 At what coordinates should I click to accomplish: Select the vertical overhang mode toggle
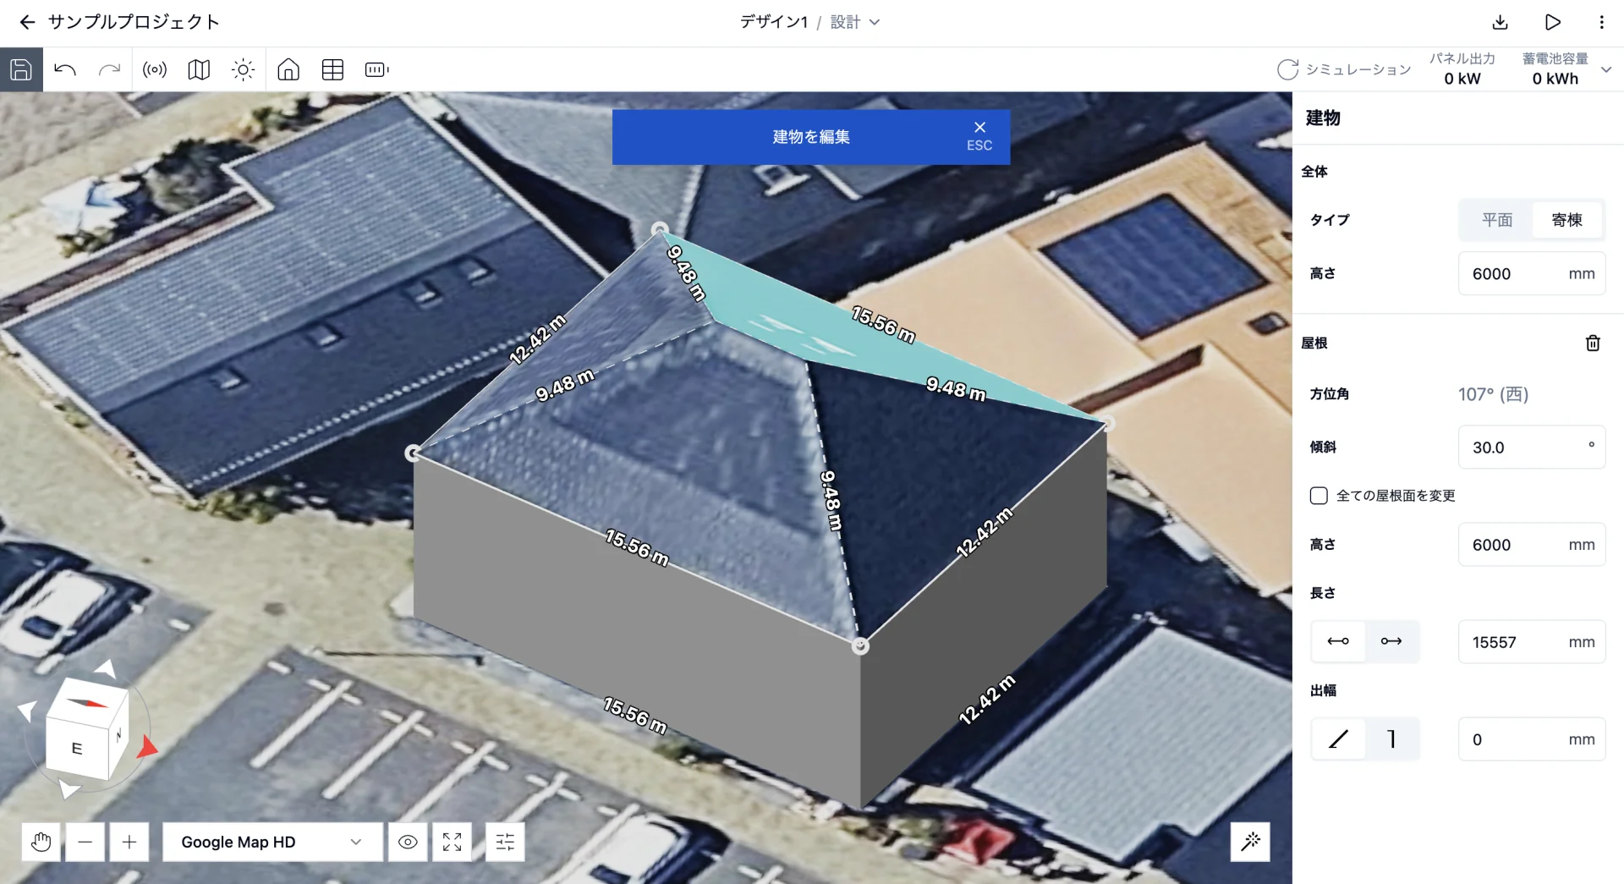tap(1391, 739)
